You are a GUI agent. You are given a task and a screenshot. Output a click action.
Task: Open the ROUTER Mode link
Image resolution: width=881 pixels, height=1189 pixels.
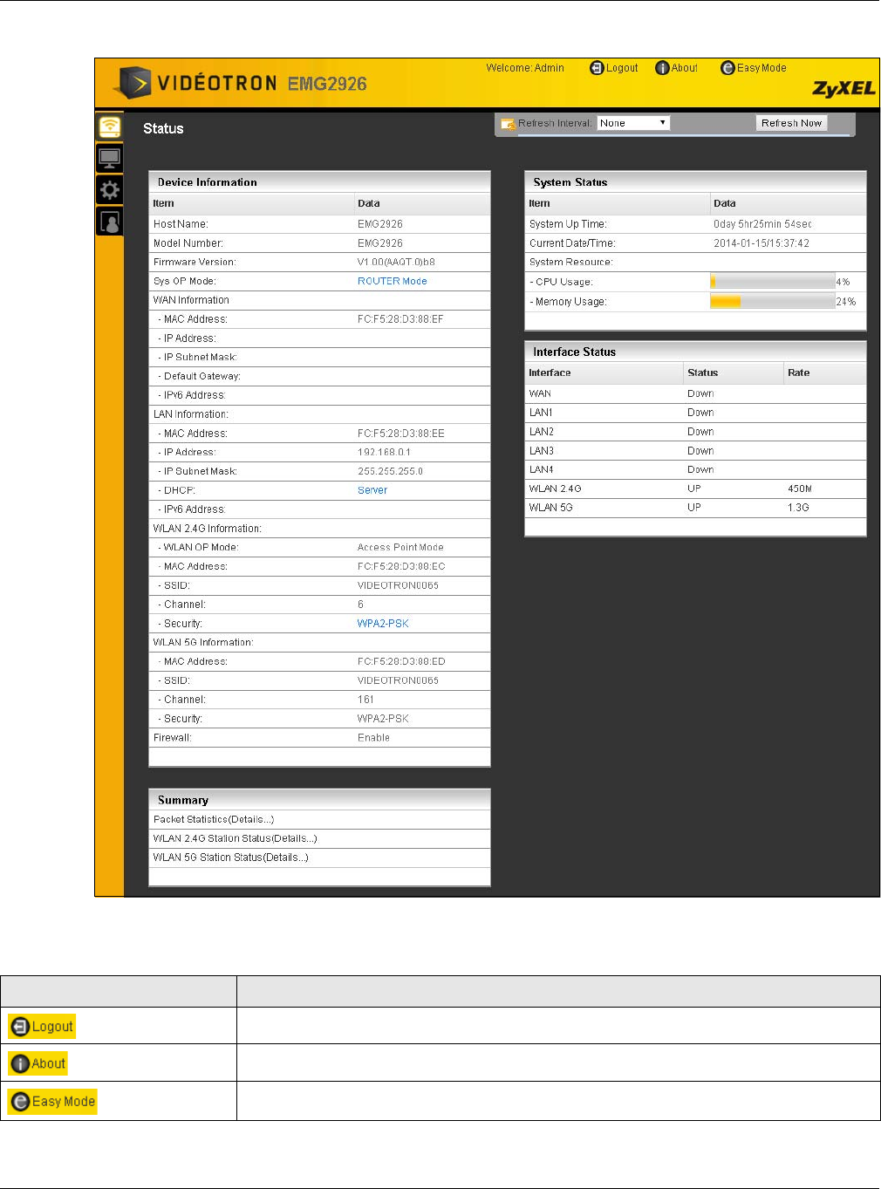tap(392, 281)
